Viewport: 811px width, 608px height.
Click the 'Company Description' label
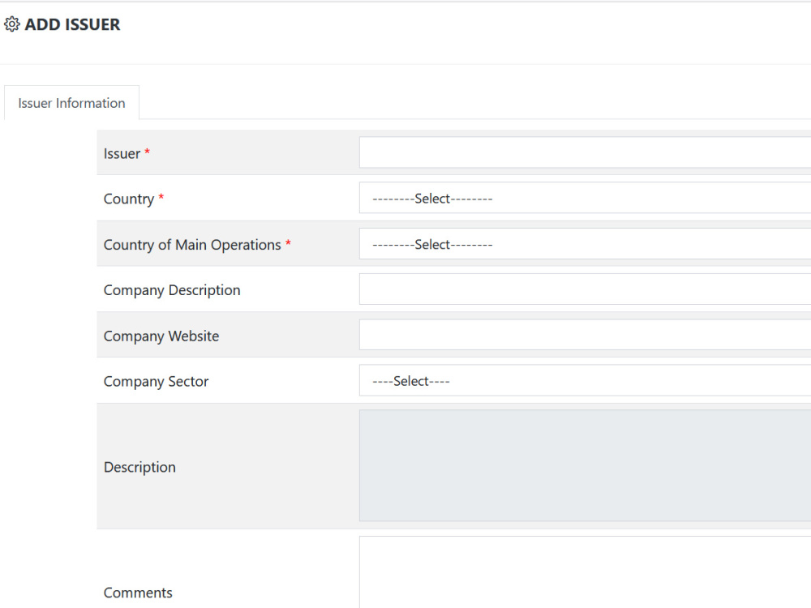coord(172,290)
